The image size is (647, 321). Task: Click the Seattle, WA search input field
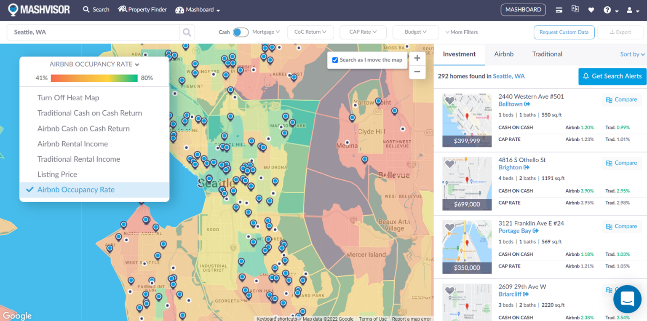[x=93, y=32]
